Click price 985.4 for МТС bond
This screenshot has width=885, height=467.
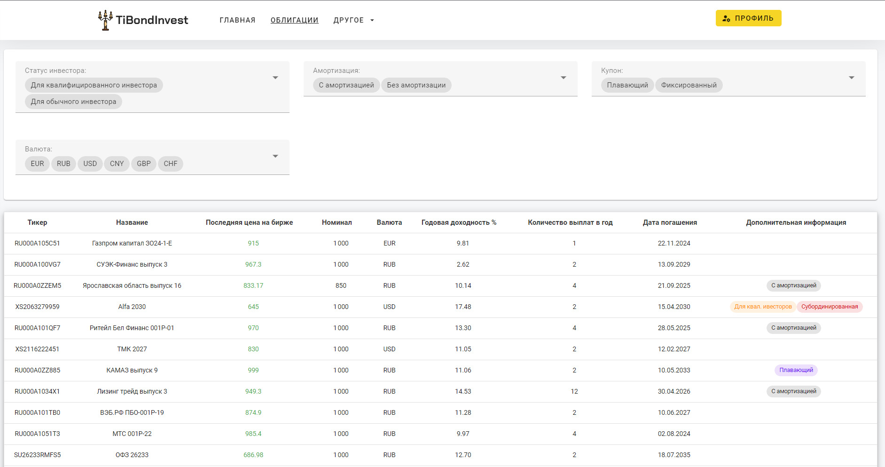point(253,434)
